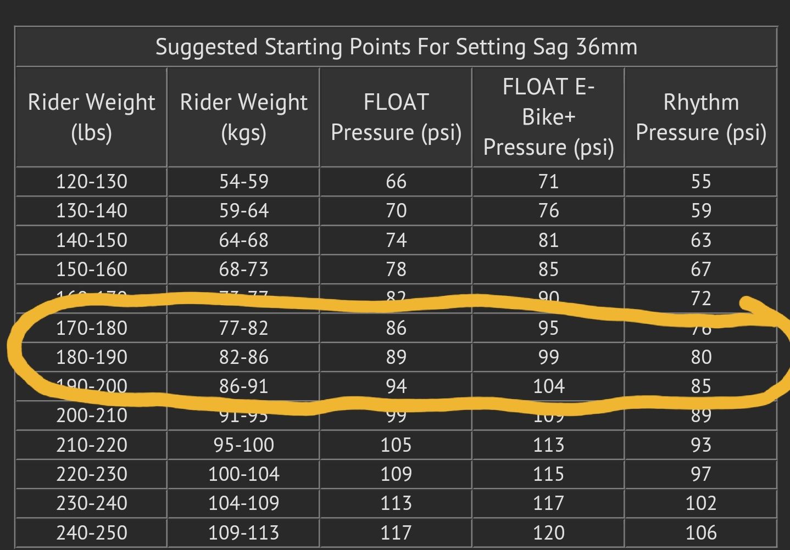The image size is (790, 550).
Task: Select the FLOAT pressure cell showing 105
Action: point(396,445)
